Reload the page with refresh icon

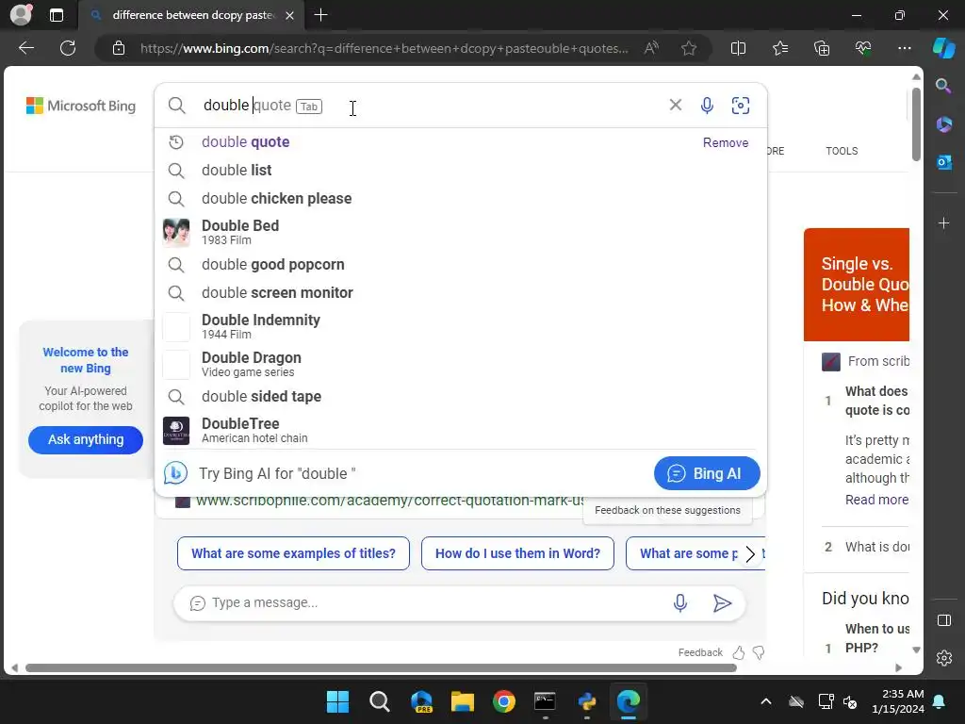pos(68,48)
